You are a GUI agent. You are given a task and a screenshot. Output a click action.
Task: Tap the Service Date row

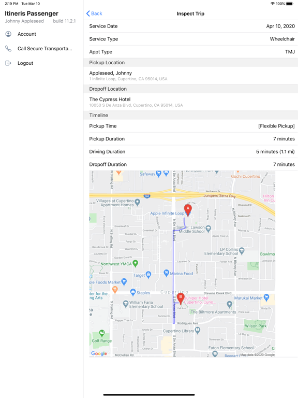tap(191, 26)
